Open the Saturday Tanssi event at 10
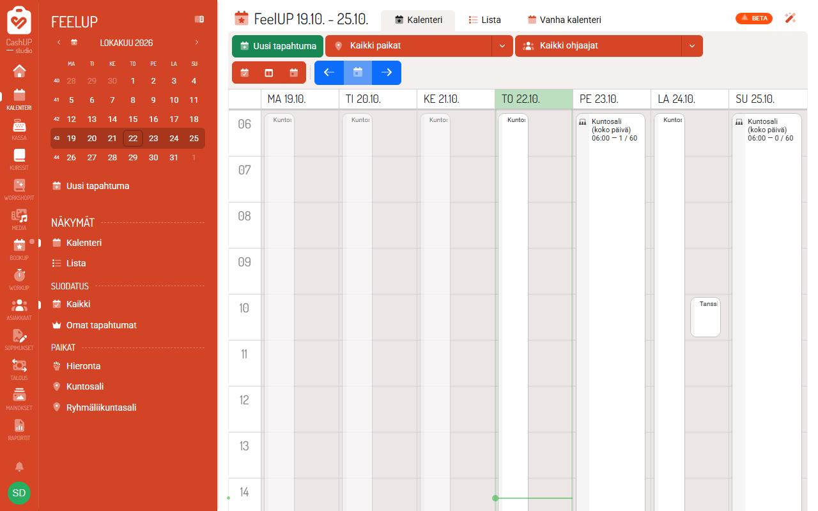818x511 pixels. [x=705, y=317]
